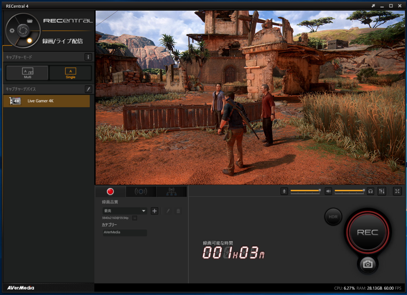The height and width of the screenshot is (295, 407).
Task: Click the RAM: 28.13GB status readout
Action: (x=370, y=288)
